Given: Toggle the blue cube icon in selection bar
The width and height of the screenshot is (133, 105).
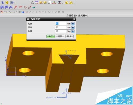Looking at the screenshot, I should click(x=23, y=12).
